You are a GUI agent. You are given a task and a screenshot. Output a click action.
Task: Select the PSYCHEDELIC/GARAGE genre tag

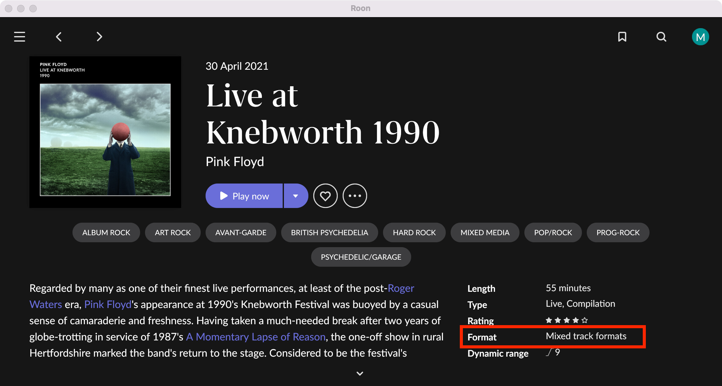[x=361, y=257]
